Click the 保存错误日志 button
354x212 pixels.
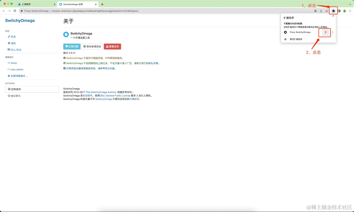pos(92,46)
